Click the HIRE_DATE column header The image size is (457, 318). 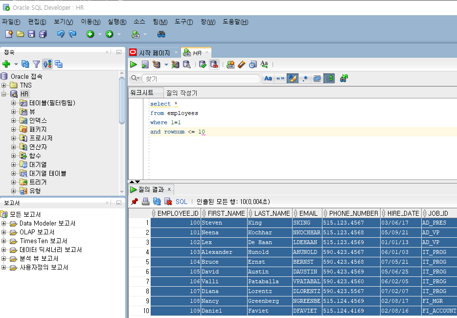(x=401, y=213)
